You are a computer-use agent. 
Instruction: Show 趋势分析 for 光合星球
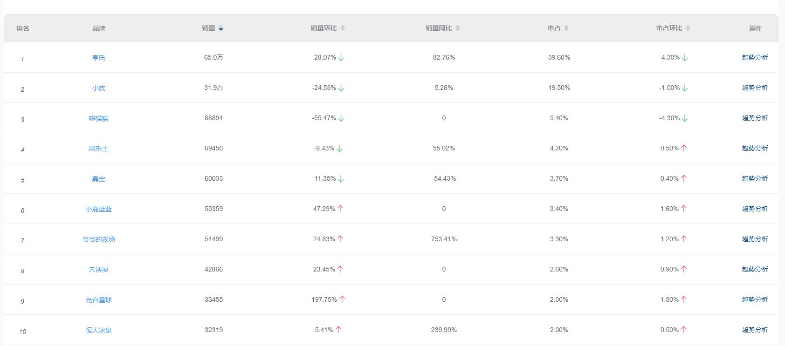pos(755,299)
